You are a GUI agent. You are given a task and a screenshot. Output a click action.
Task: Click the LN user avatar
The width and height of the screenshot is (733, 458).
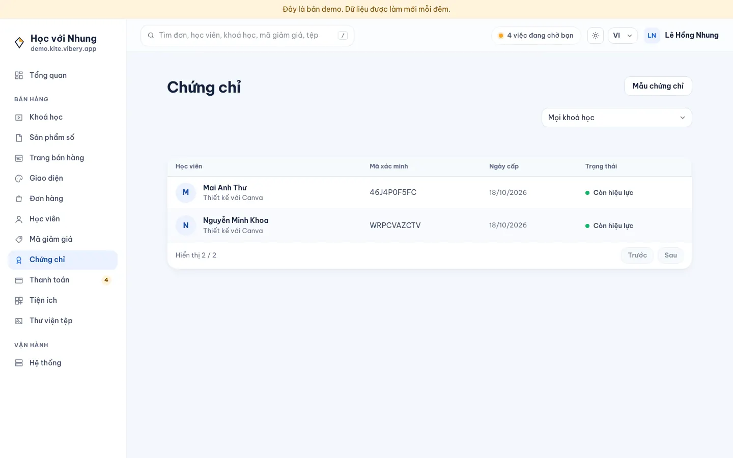click(652, 35)
